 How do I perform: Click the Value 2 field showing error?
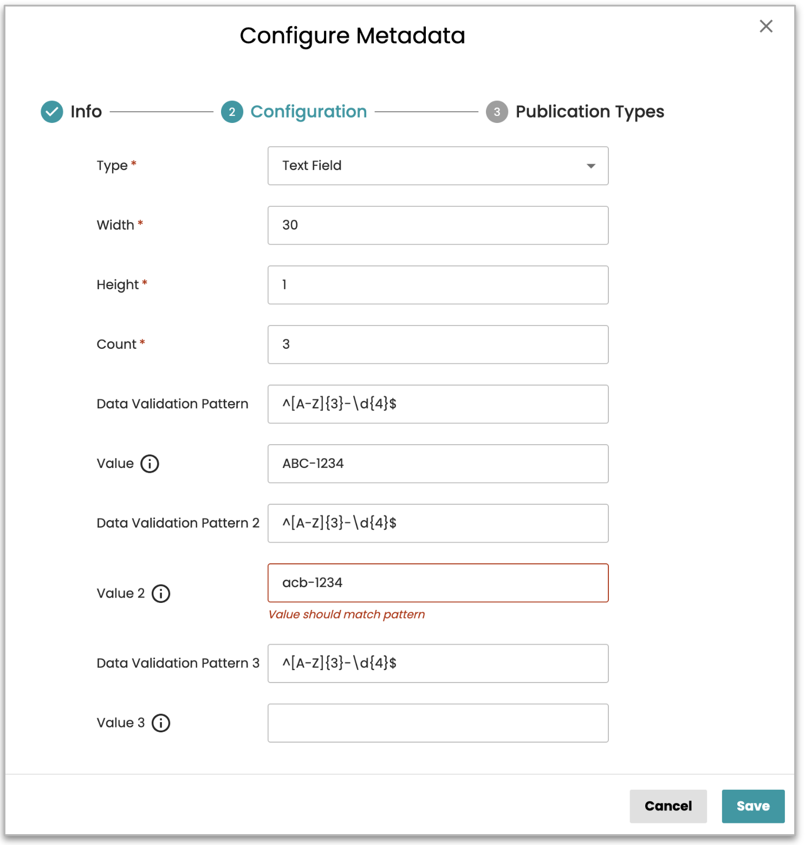click(x=438, y=583)
